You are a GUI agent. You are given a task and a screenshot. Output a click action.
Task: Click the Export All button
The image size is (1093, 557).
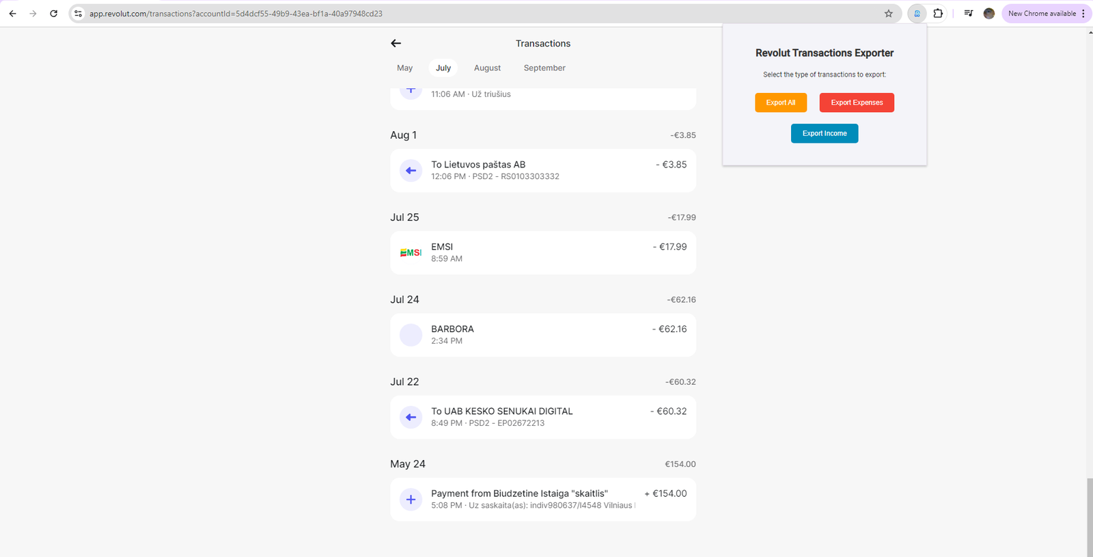tap(781, 103)
